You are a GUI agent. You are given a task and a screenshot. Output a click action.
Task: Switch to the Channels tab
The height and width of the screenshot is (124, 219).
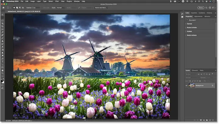click(x=195, y=71)
